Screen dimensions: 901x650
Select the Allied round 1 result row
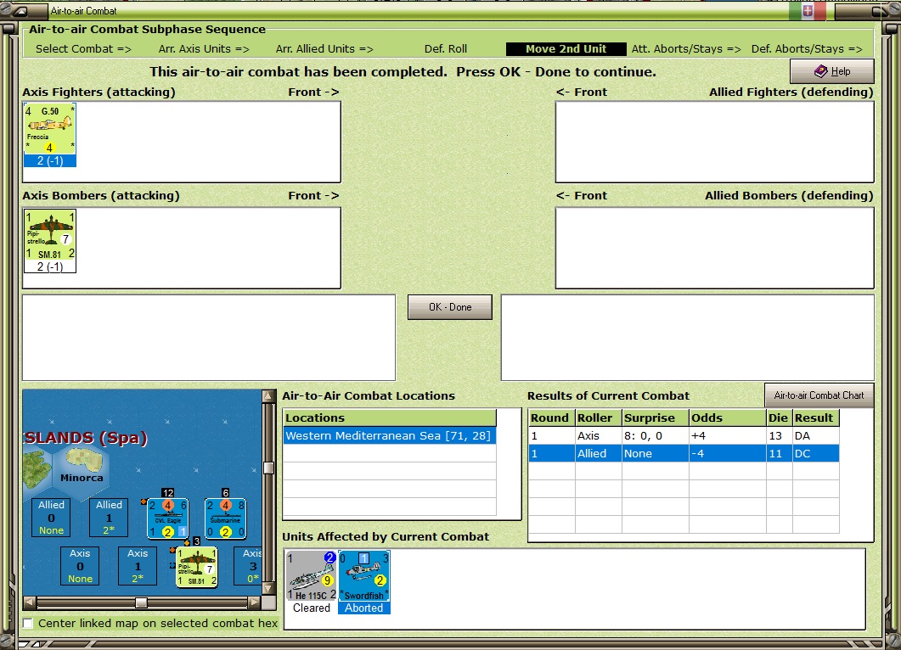684,454
